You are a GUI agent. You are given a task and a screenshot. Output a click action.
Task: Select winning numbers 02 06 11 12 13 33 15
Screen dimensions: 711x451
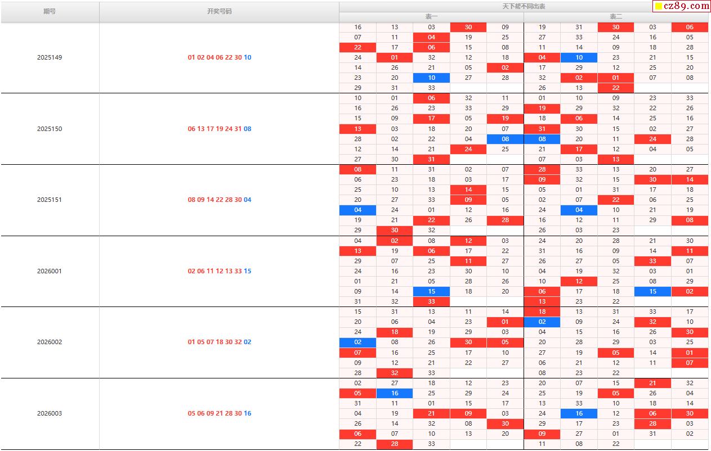coord(219,271)
